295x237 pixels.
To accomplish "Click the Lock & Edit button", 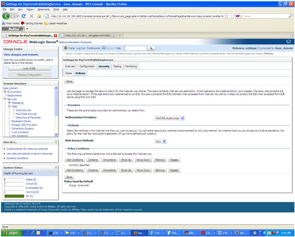I will tap(29, 68).
